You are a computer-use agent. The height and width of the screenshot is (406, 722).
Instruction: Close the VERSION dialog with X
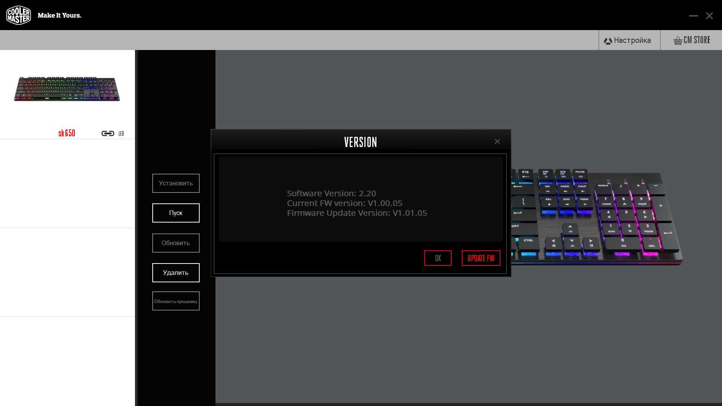[497, 141]
